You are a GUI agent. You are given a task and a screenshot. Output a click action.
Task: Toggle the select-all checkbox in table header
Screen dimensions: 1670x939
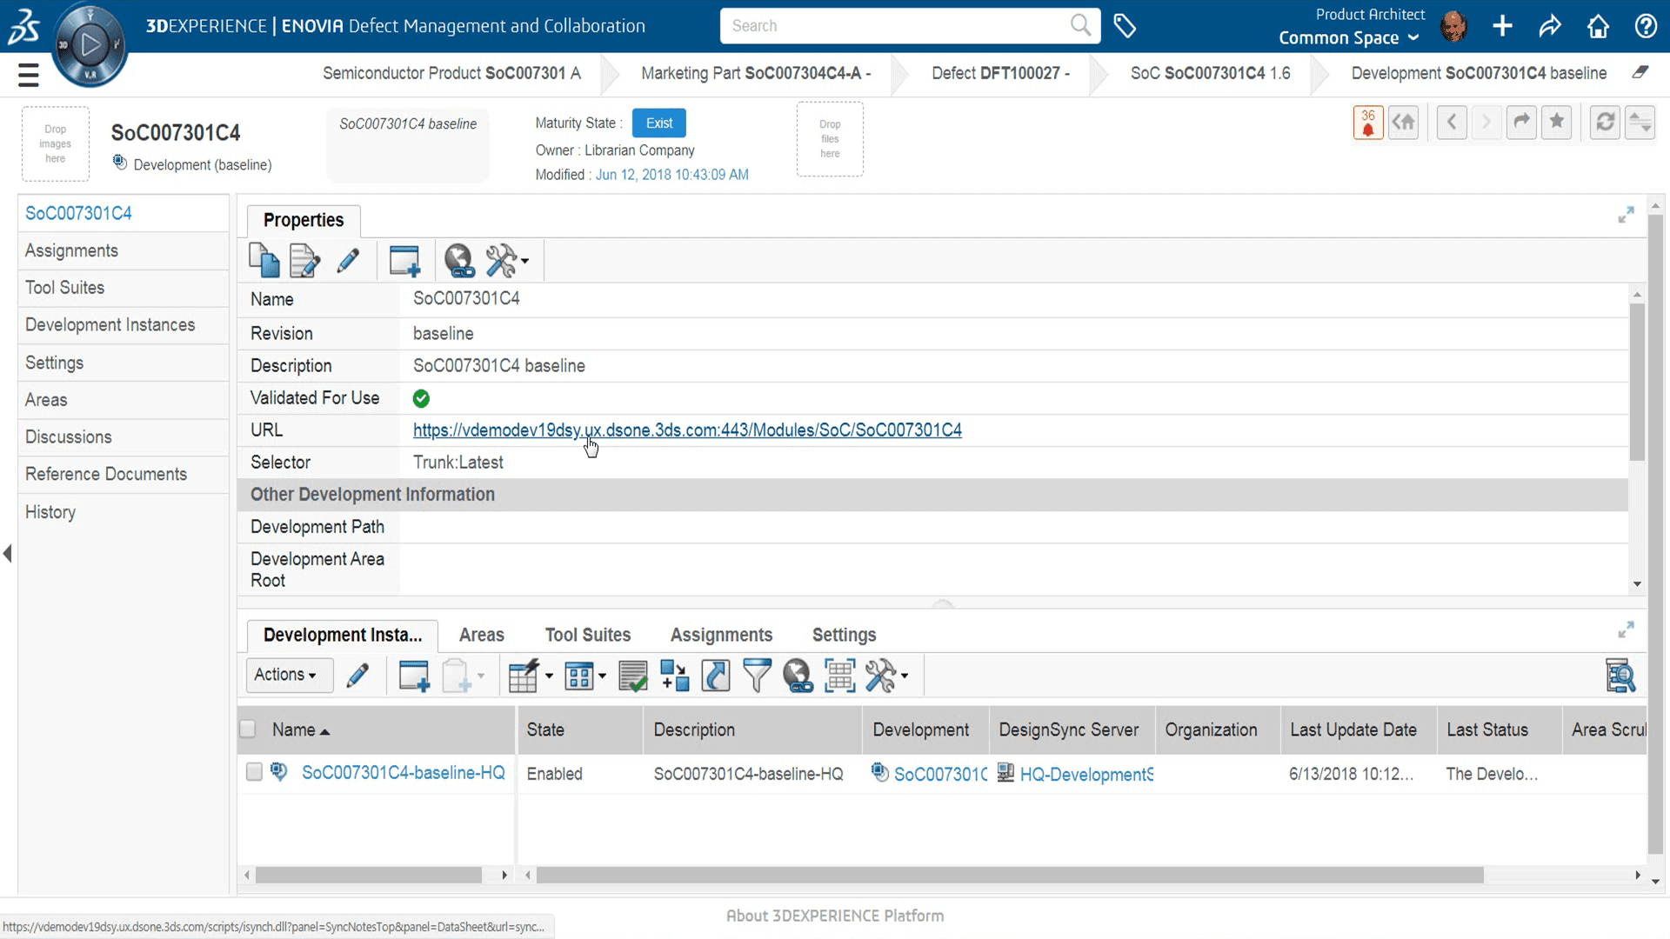pyautogui.click(x=248, y=729)
